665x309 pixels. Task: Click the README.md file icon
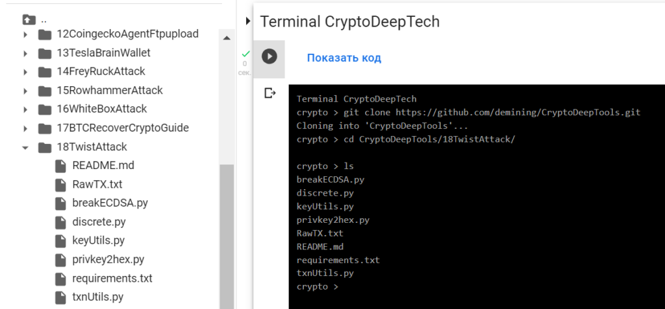tap(60, 165)
